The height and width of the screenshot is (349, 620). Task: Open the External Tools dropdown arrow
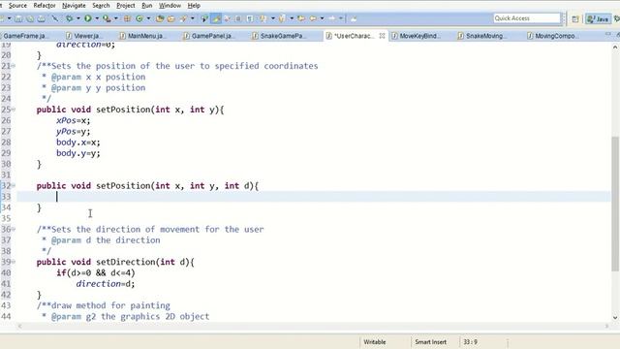[115, 18]
